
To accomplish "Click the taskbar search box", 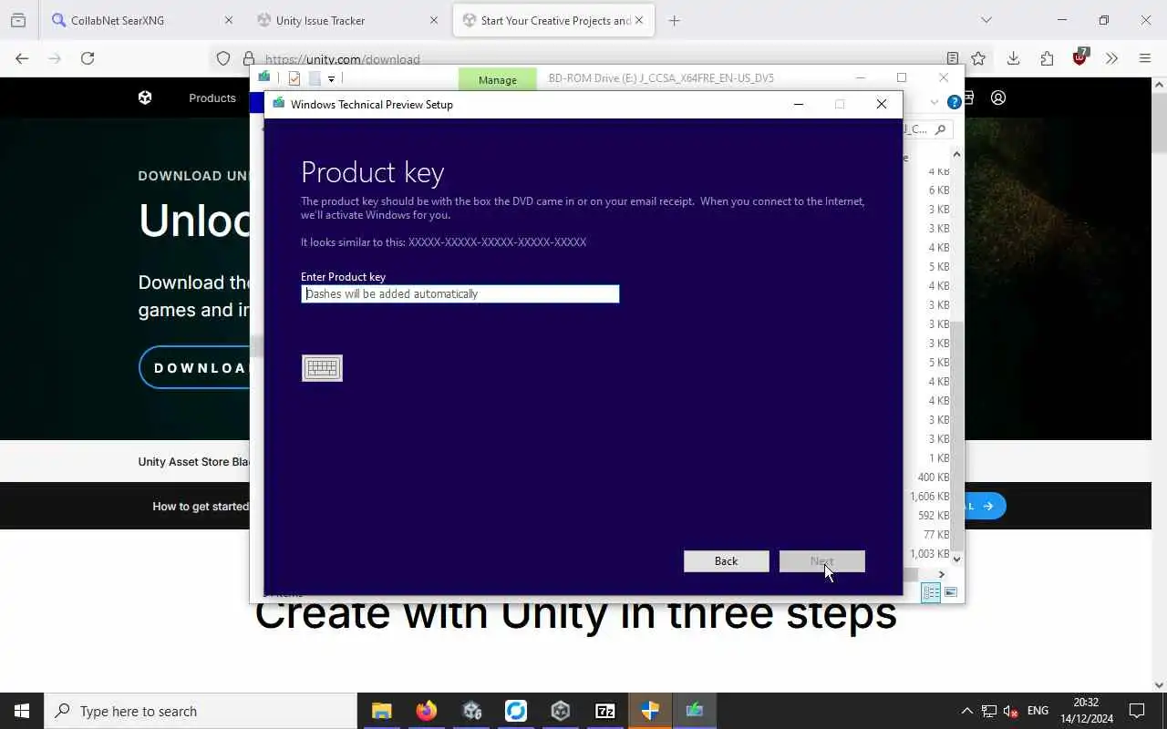I will tap(201, 711).
